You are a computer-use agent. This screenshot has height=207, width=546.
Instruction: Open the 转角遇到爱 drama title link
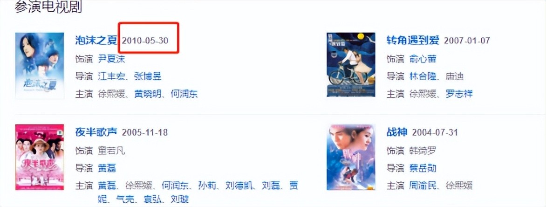click(x=413, y=41)
